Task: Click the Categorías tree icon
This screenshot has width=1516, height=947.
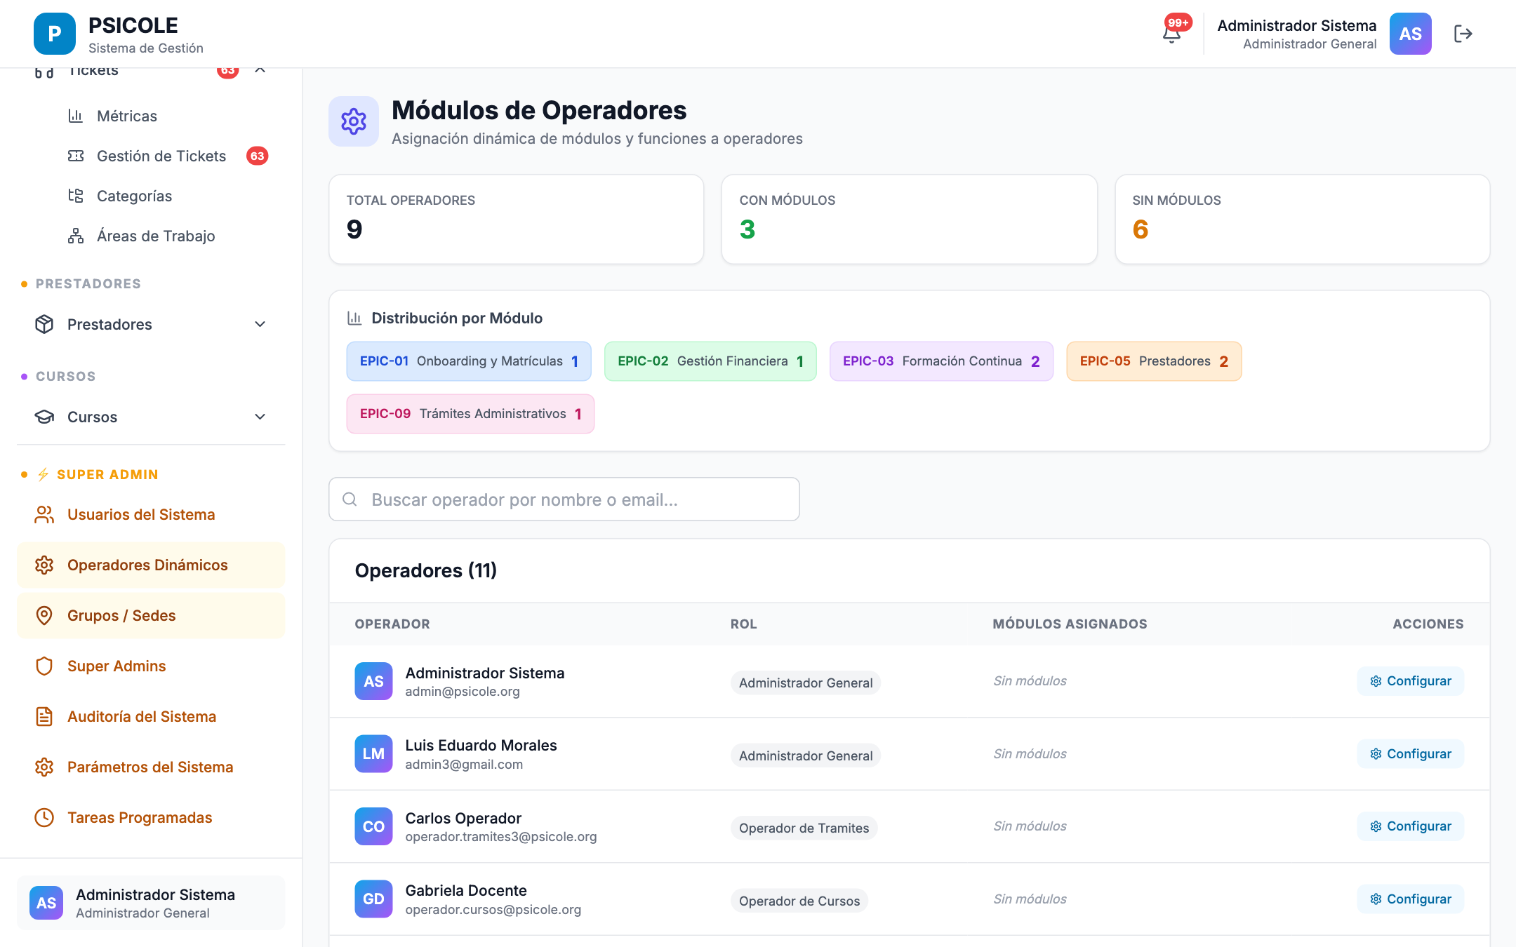Action: click(76, 196)
